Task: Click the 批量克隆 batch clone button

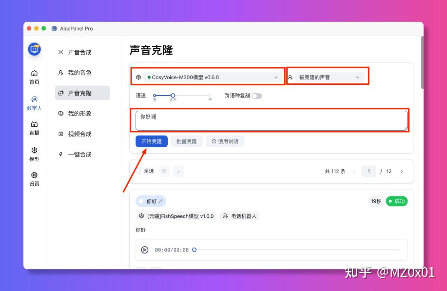Action: click(187, 141)
